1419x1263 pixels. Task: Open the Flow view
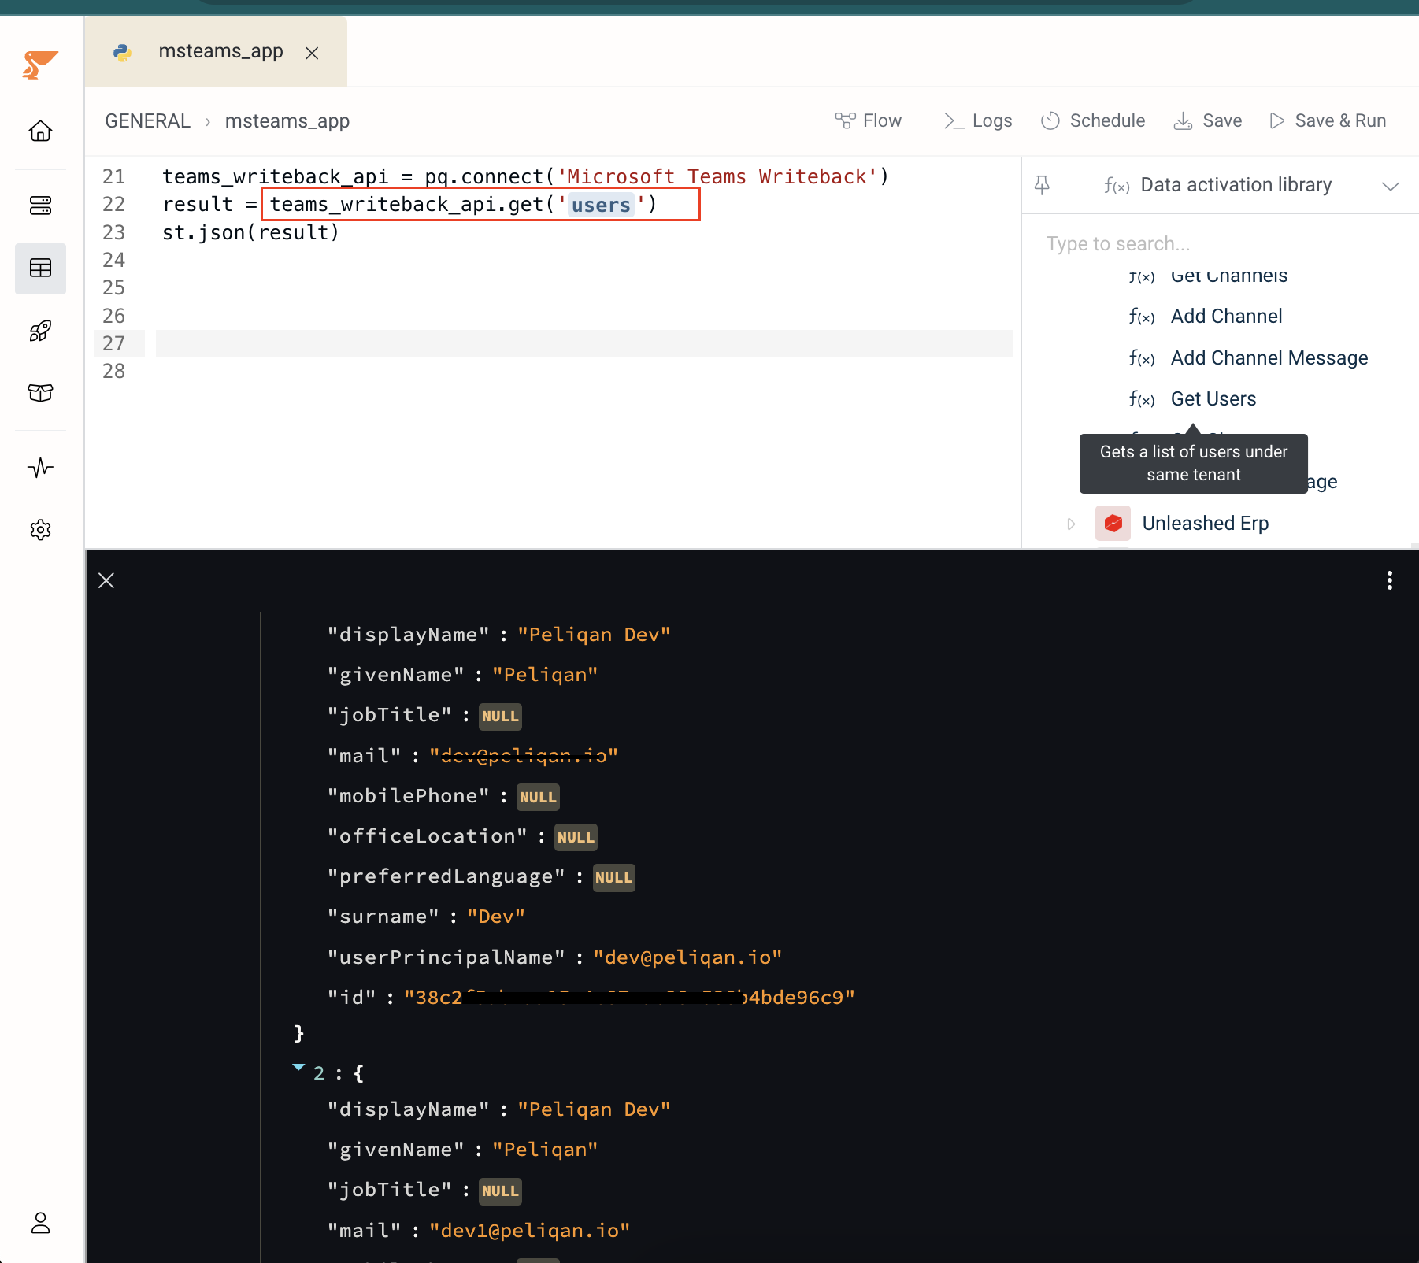pos(869,120)
